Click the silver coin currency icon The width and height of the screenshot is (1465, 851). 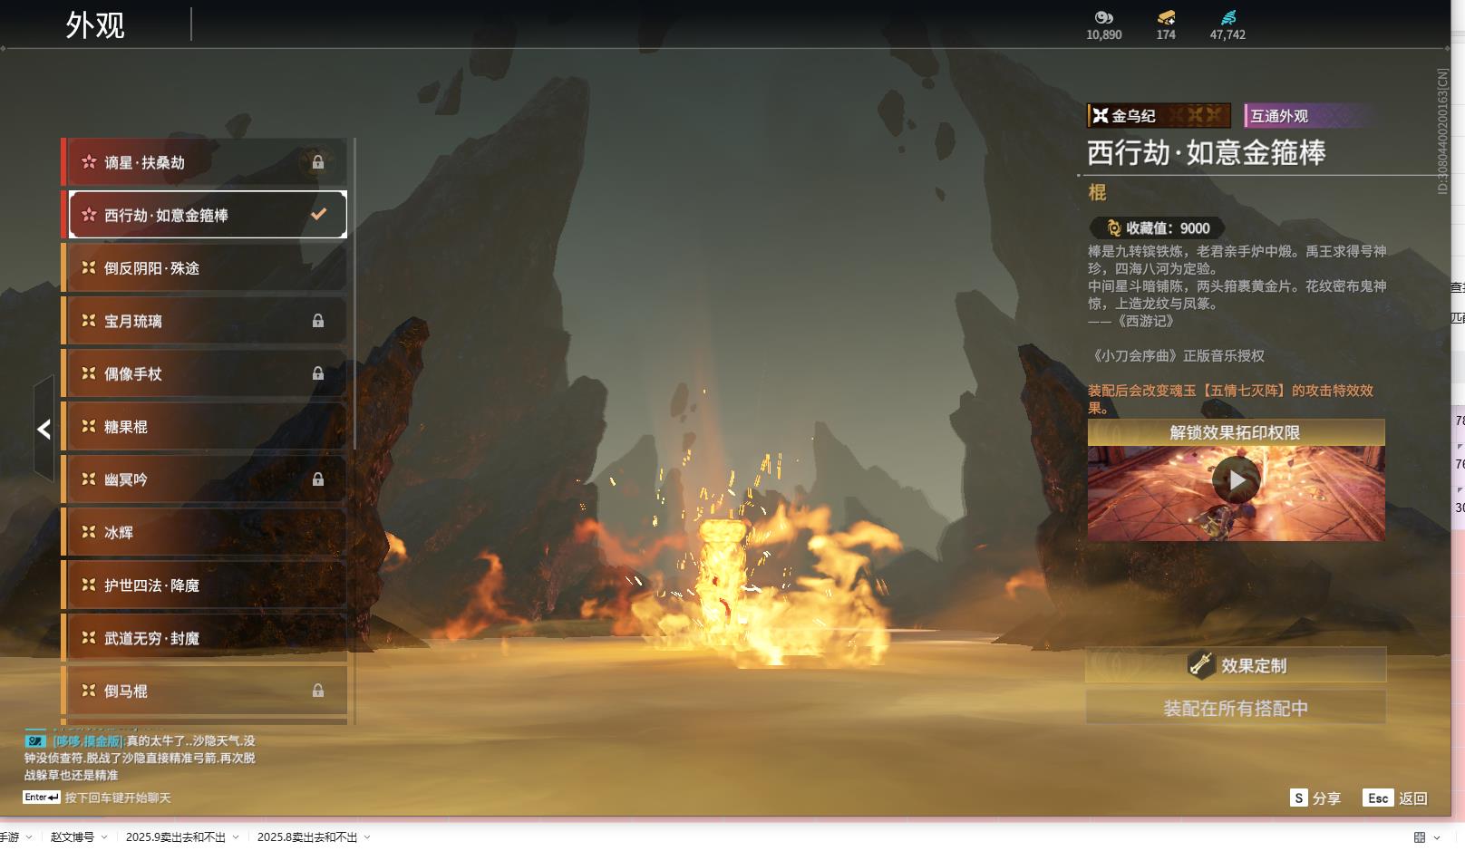click(1103, 17)
